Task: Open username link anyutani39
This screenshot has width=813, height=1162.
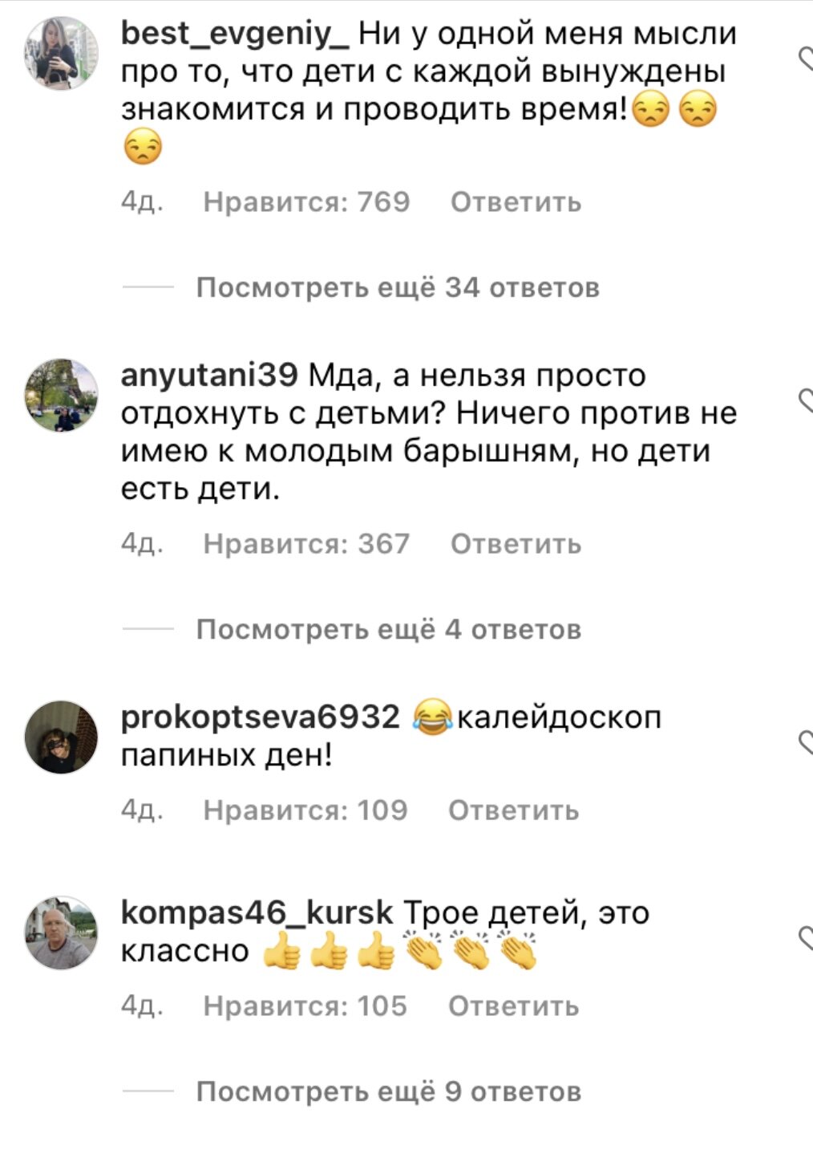Action: 209,376
